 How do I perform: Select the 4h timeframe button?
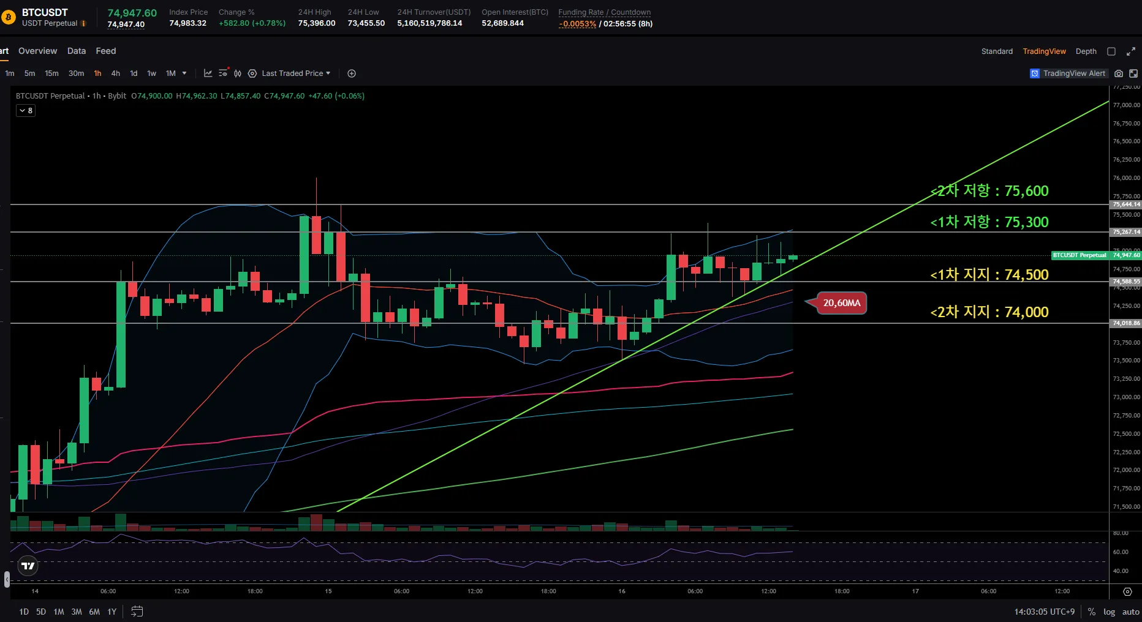[x=115, y=73]
